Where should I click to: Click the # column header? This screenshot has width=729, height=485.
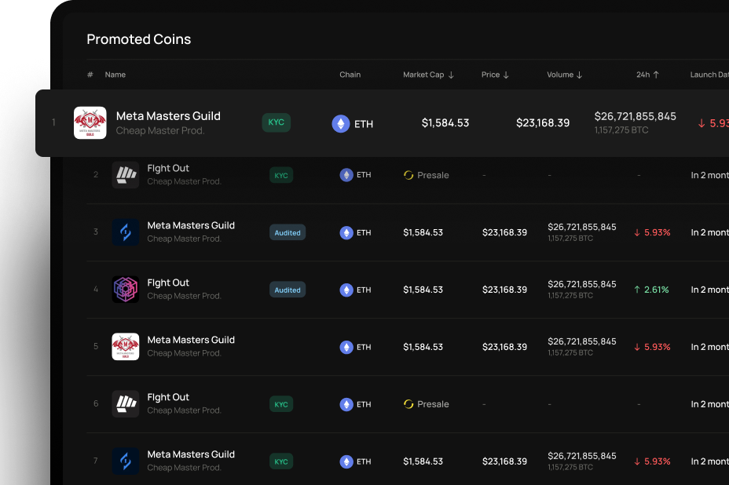click(90, 75)
